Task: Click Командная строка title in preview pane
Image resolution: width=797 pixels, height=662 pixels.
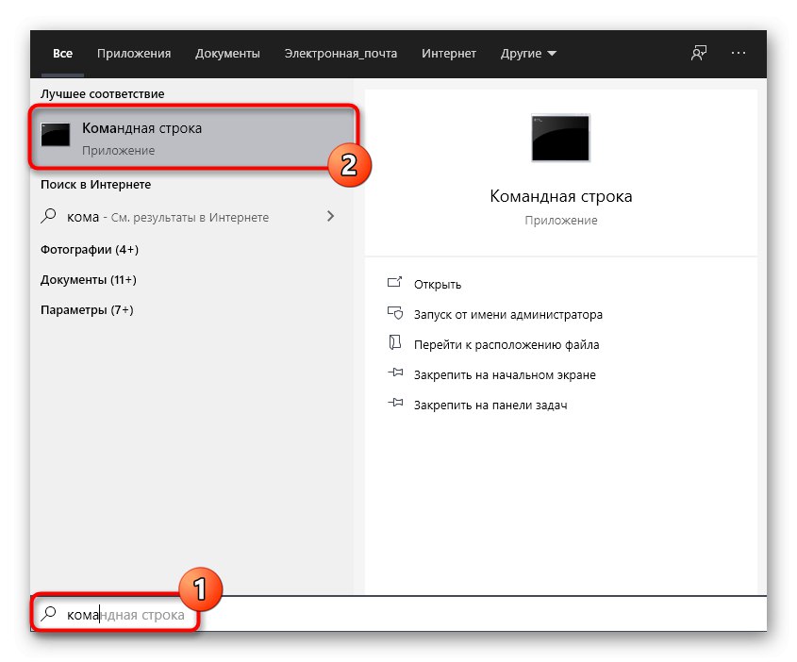Action: [x=560, y=196]
